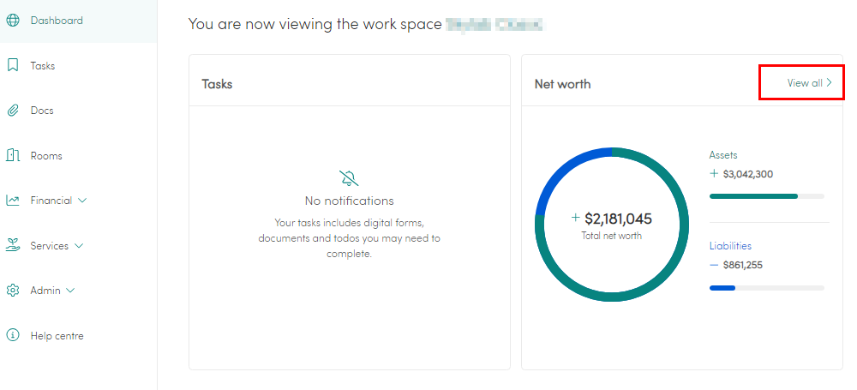Click the Liabilities link

(730, 246)
